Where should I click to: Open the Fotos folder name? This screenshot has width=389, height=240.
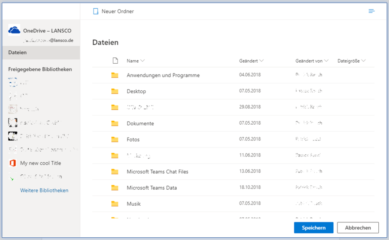tap(133, 139)
